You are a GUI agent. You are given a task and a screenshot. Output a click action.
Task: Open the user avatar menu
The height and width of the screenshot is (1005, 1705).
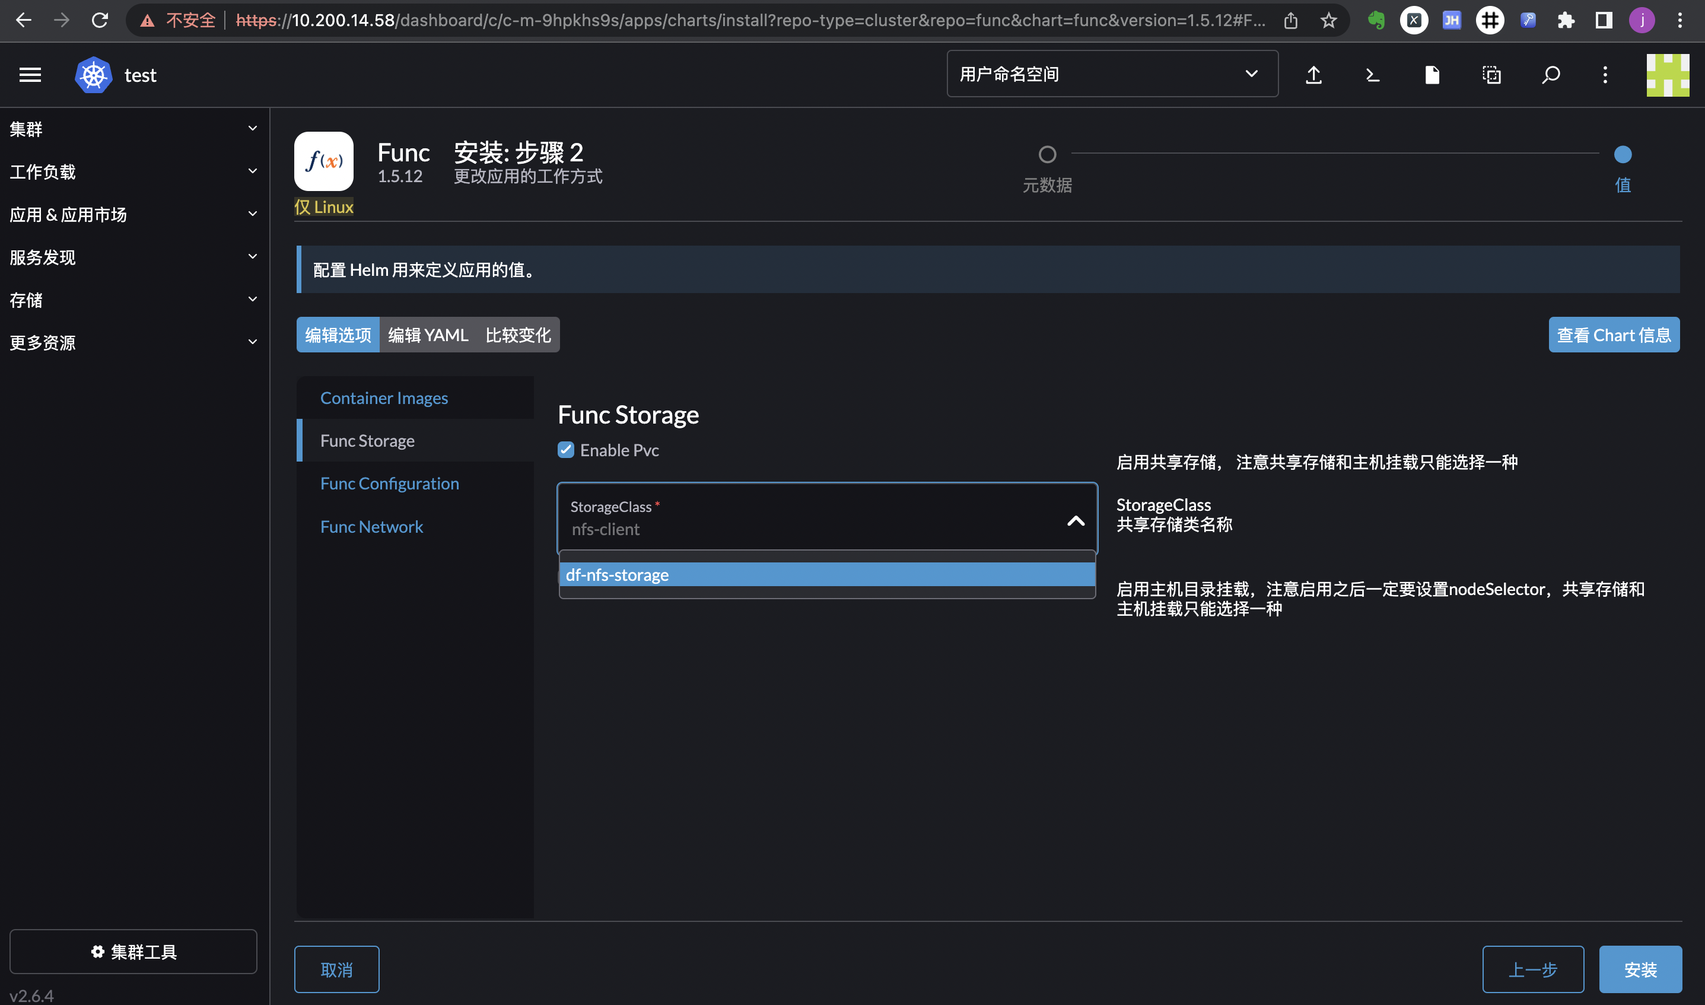1668,75
